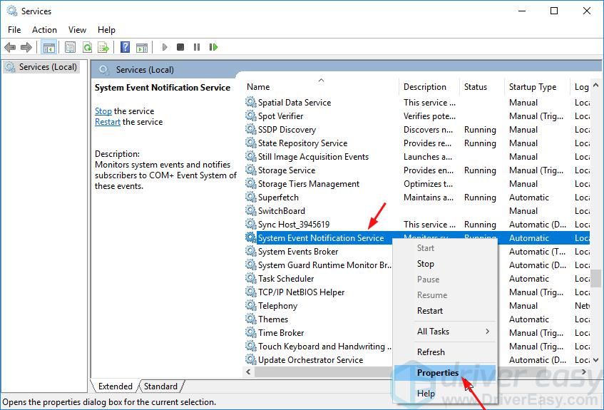Viewport: 604px width, 410px height.
Task: Click the Pause Service toolbar icon
Action: coord(197,47)
